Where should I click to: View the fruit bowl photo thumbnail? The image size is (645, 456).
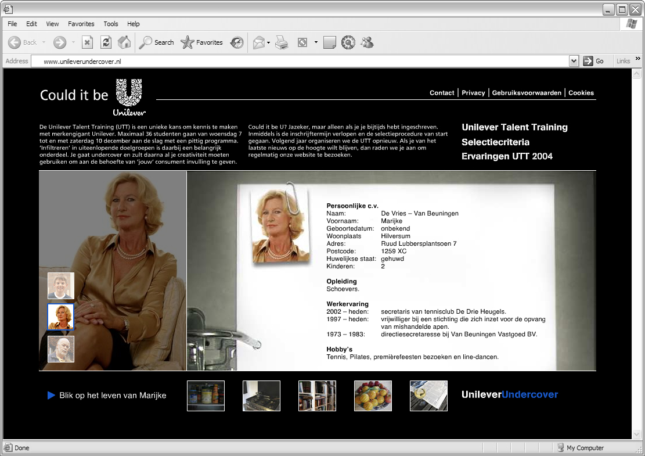(373, 396)
